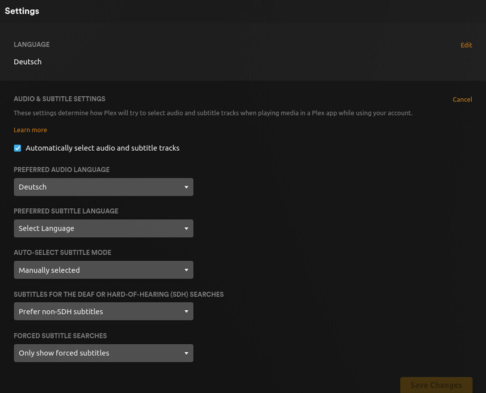Image resolution: width=486 pixels, height=393 pixels.
Task: Click the caret arrow beside 'Select Language'
Action: coord(186,229)
